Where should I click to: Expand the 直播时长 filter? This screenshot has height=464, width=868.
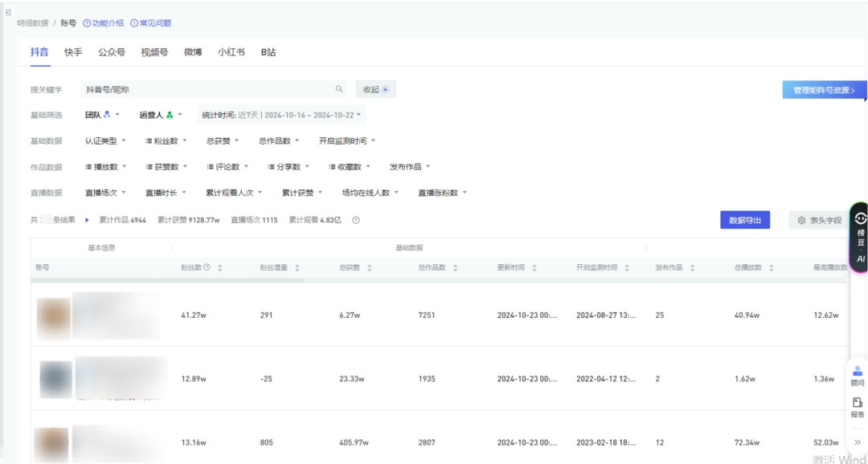(166, 193)
